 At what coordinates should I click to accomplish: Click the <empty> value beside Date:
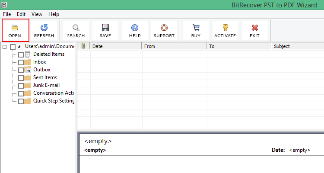tap(300, 150)
